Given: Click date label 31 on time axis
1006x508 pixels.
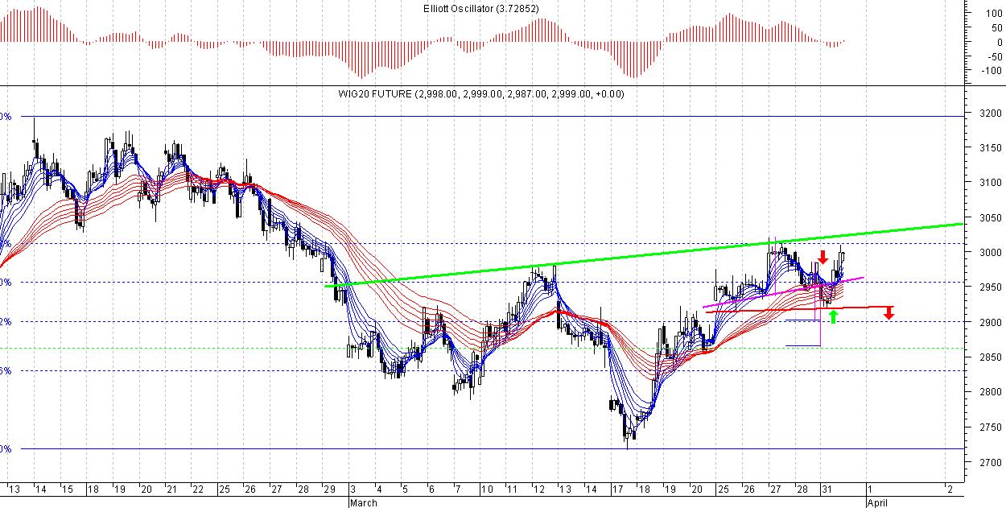Looking at the screenshot, I should coord(828,489).
